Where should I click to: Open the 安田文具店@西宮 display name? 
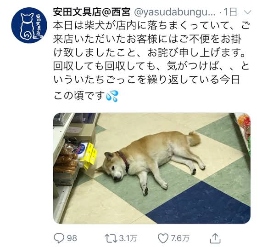click(x=92, y=12)
